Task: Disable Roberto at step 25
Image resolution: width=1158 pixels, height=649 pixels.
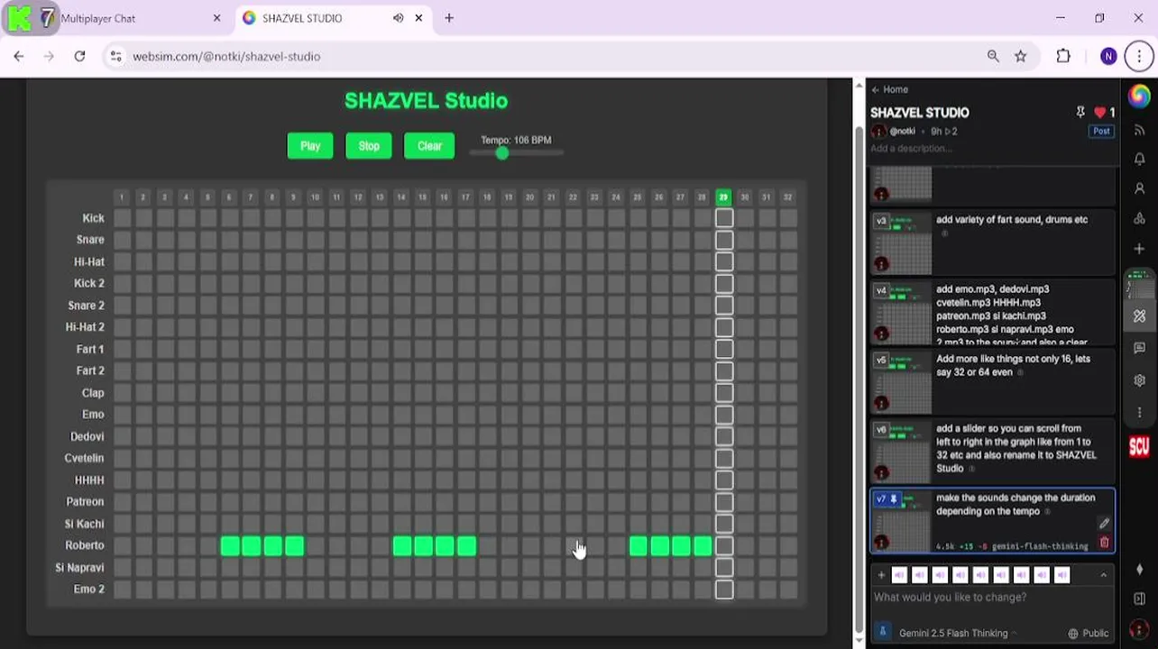Action: tap(638, 545)
